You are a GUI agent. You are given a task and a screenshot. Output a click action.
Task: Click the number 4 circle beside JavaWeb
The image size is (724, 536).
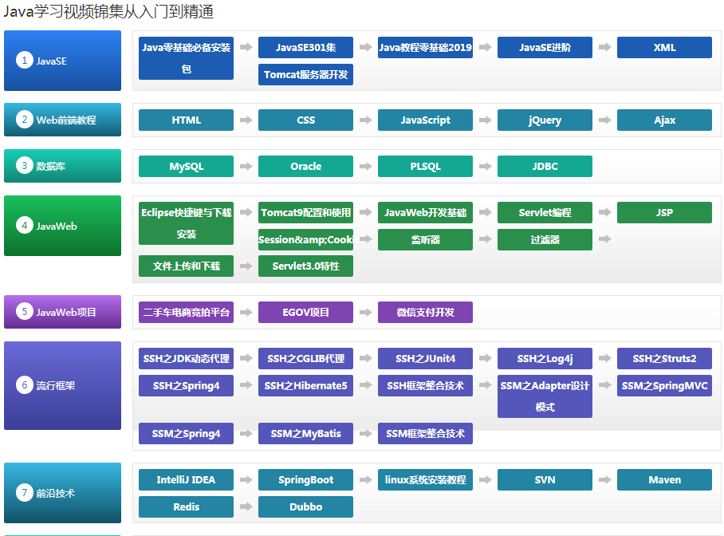[24, 226]
